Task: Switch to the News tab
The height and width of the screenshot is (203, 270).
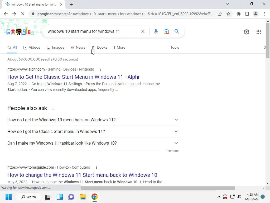Action: [x=78, y=48]
